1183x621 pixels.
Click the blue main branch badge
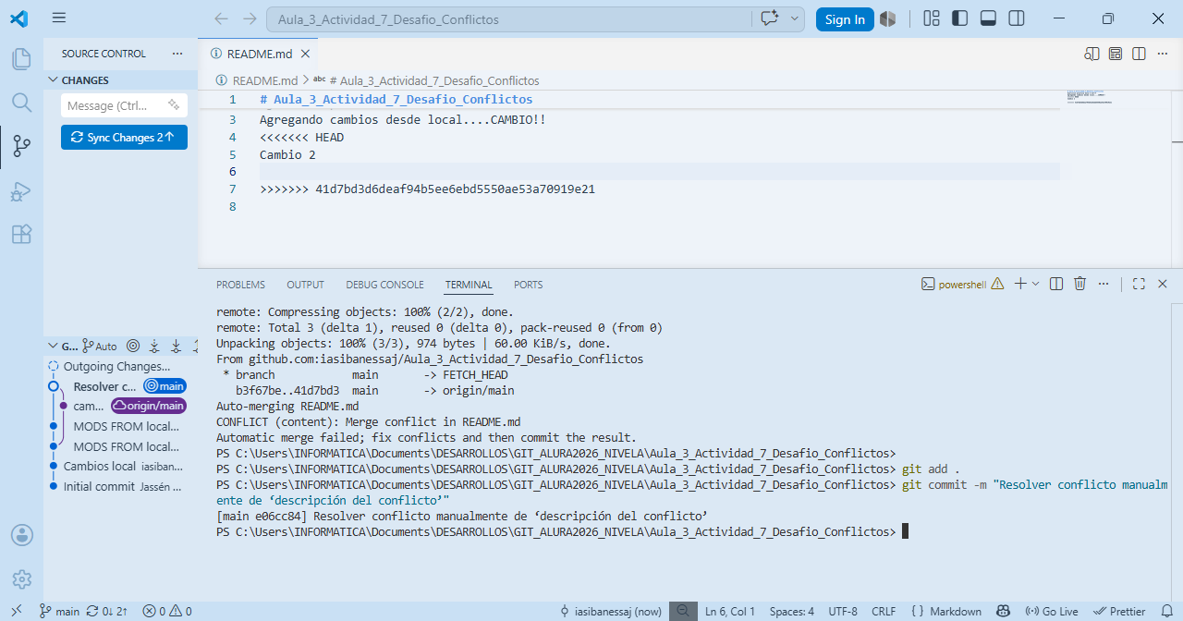pos(165,386)
